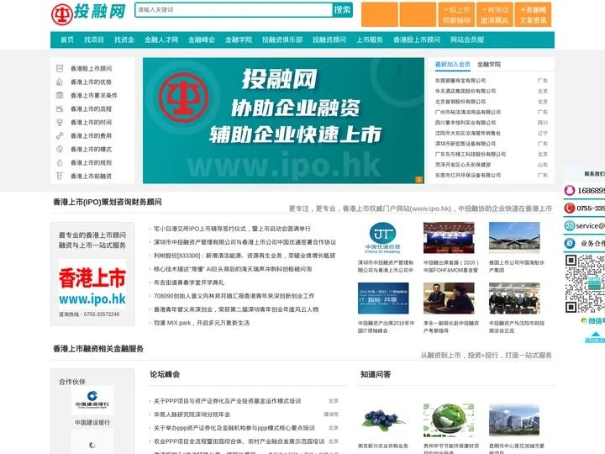The width and height of the screenshot is (605, 454).
Task: Open 金融人才网 in the navigation bar
Action: pos(160,40)
